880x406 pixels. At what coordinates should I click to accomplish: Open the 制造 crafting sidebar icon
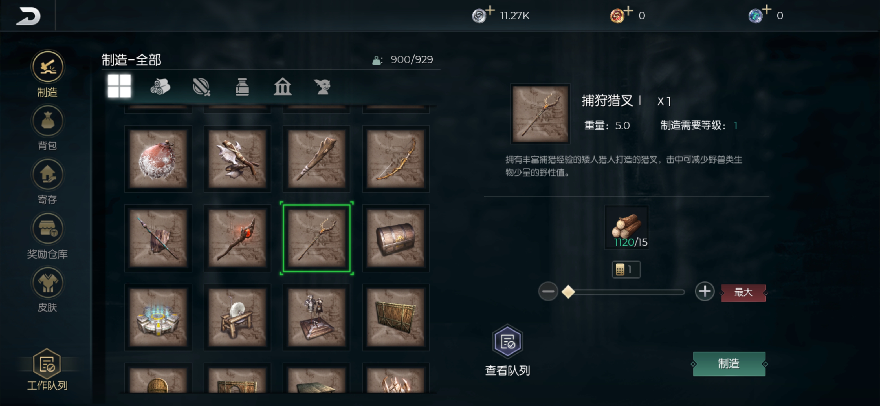(47, 67)
